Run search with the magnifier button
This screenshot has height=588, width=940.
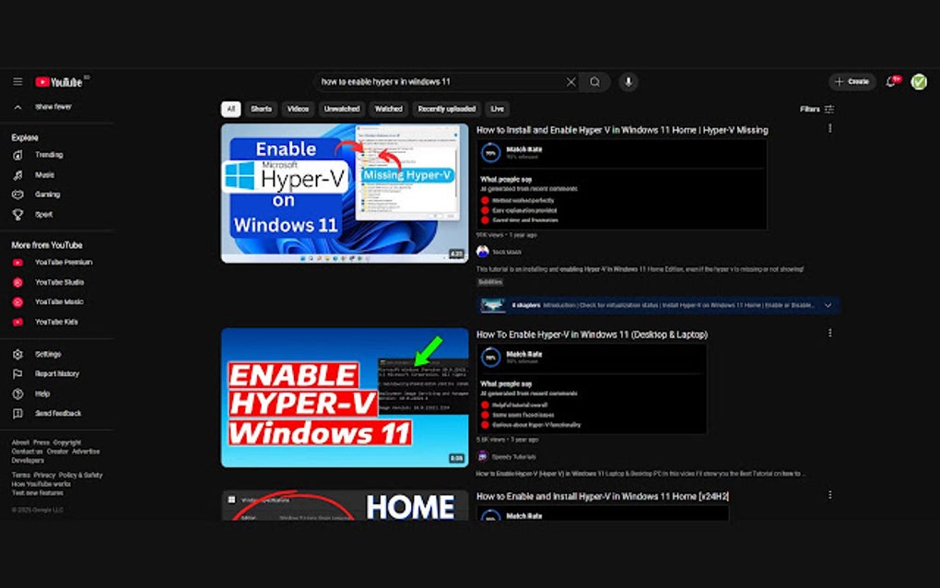coord(594,82)
